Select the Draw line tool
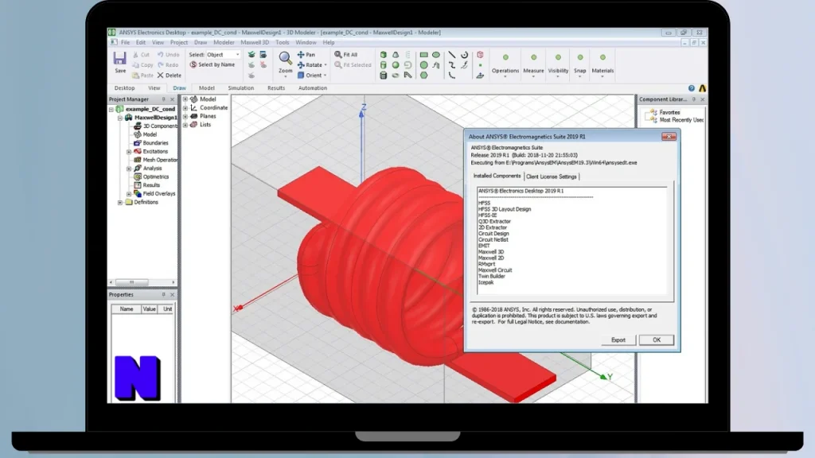 click(452, 55)
